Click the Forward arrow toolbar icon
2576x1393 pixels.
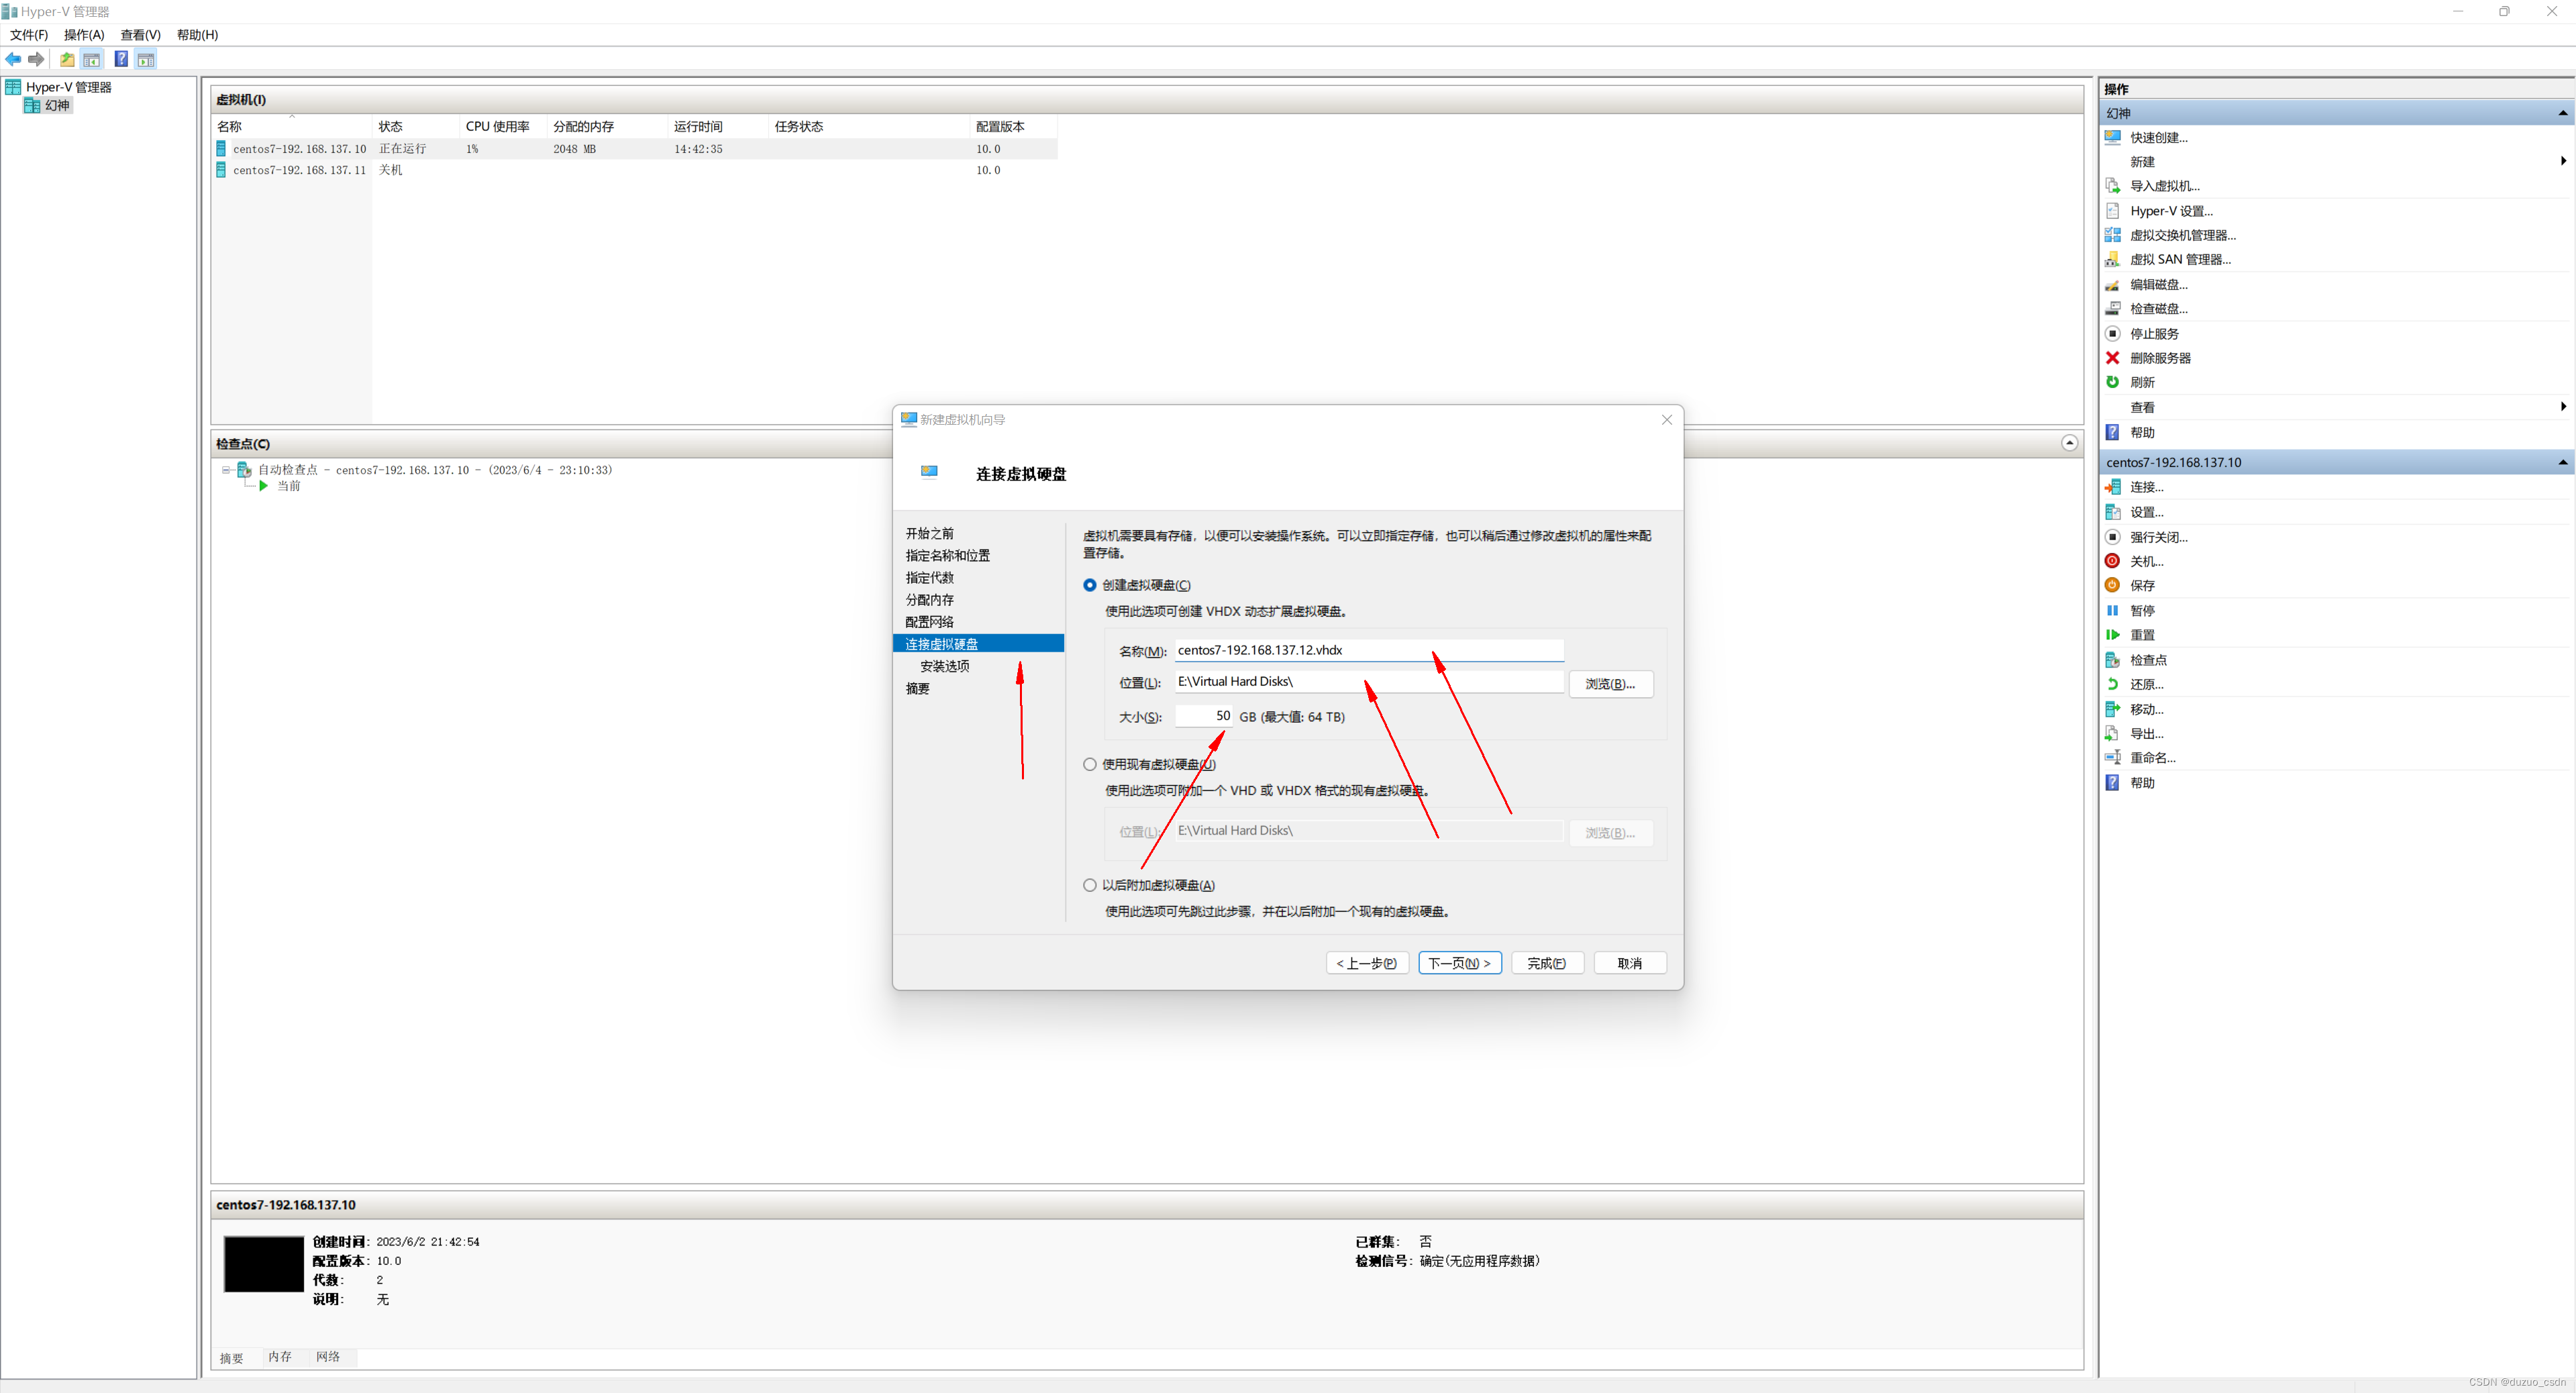click(x=37, y=60)
